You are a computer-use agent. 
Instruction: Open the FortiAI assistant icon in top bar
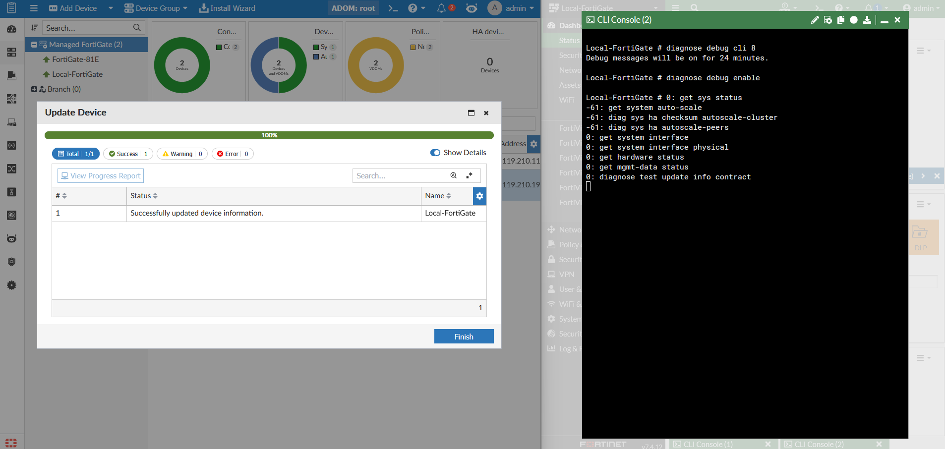[472, 8]
